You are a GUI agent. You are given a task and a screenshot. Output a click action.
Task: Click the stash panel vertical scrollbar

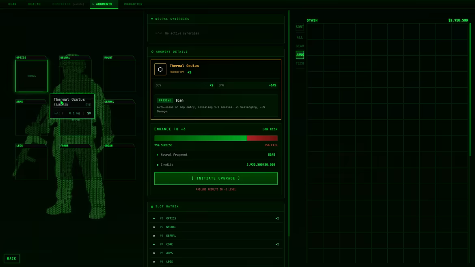(x=470, y=90)
